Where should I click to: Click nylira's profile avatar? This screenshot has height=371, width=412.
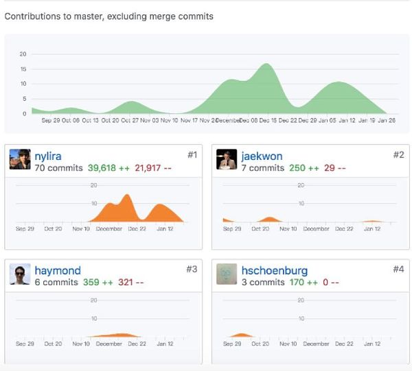pyautogui.click(x=20, y=160)
